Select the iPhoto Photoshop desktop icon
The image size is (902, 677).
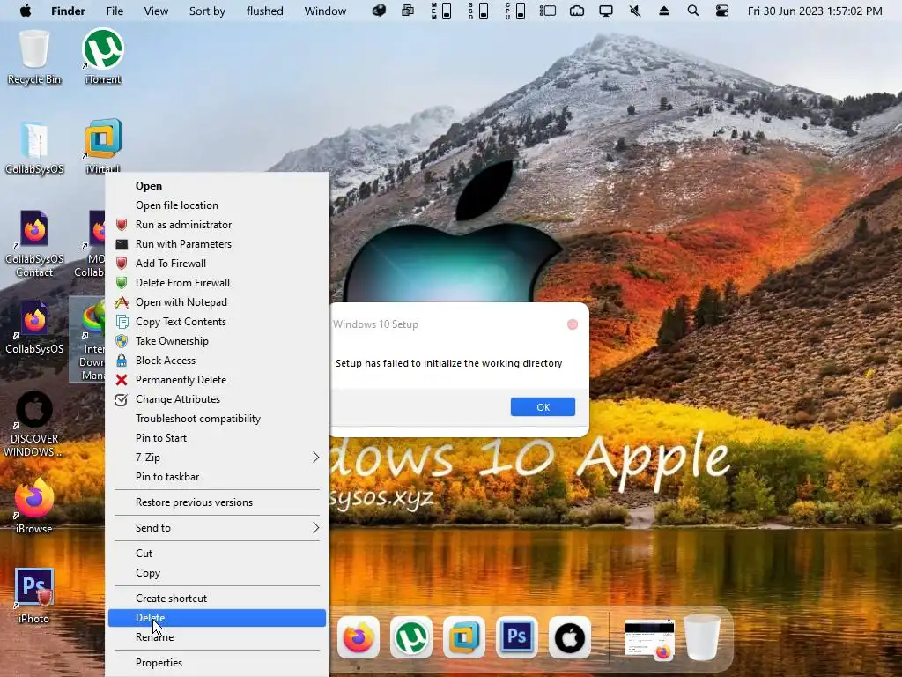tap(34, 597)
